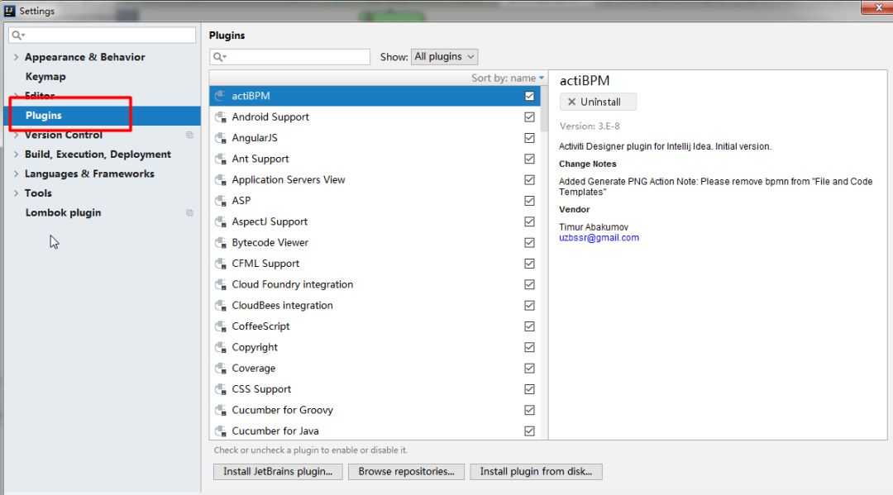Toggle the AngularJS plugin checkbox

[530, 138]
